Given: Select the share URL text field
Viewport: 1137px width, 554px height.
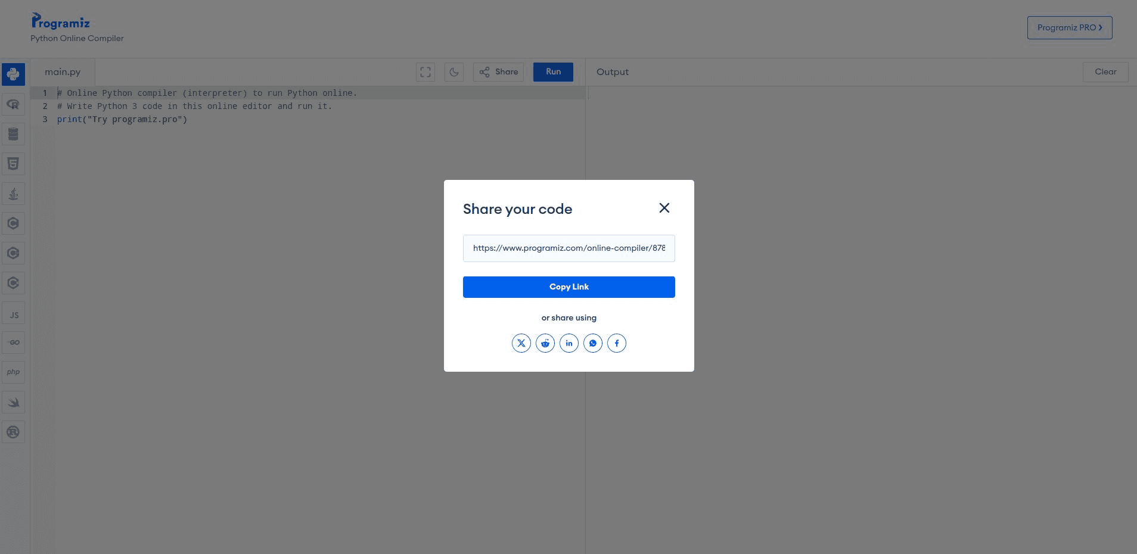Looking at the screenshot, I should coord(569,248).
